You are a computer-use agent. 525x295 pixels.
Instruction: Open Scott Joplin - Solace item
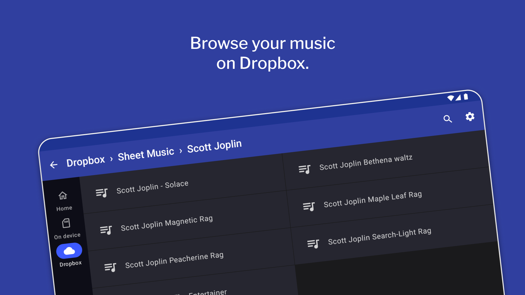coord(152,187)
